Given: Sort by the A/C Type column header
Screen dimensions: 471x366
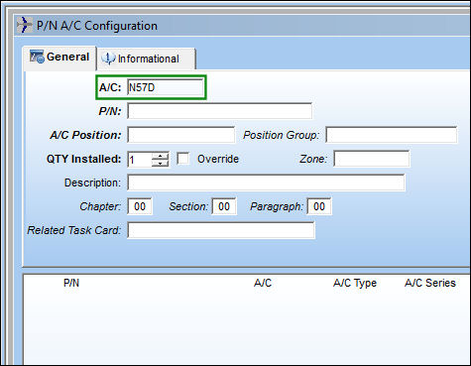Looking at the screenshot, I should tap(355, 283).
